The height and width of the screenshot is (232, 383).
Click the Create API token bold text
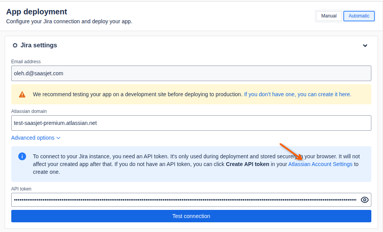247,164
